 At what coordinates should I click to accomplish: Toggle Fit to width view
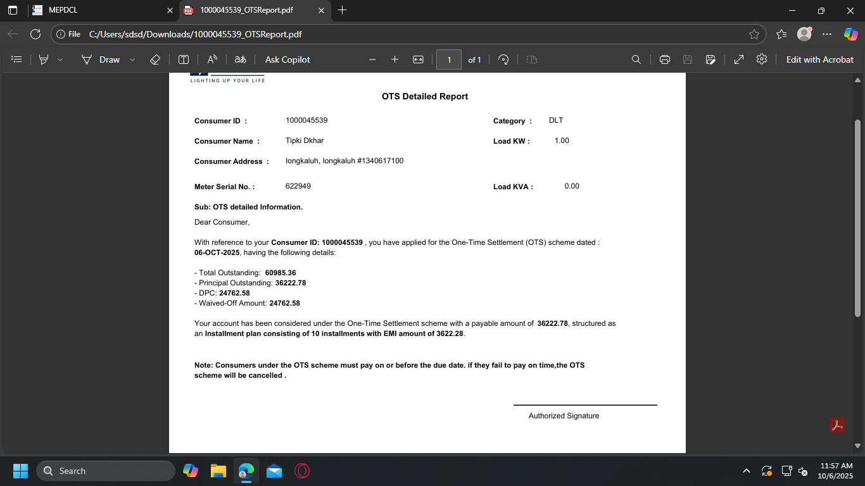[418, 59]
